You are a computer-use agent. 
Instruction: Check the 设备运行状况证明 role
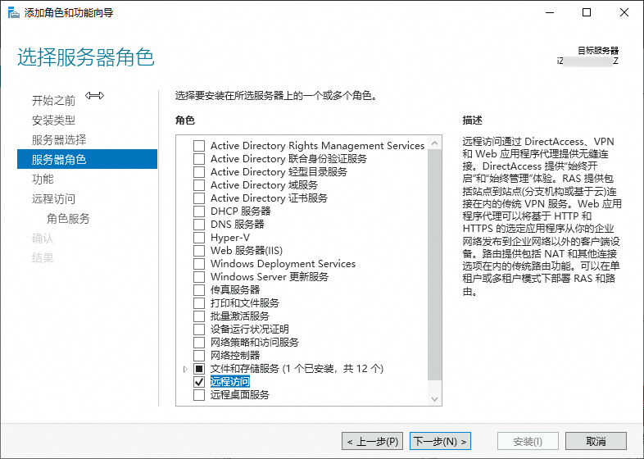click(x=199, y=329)
